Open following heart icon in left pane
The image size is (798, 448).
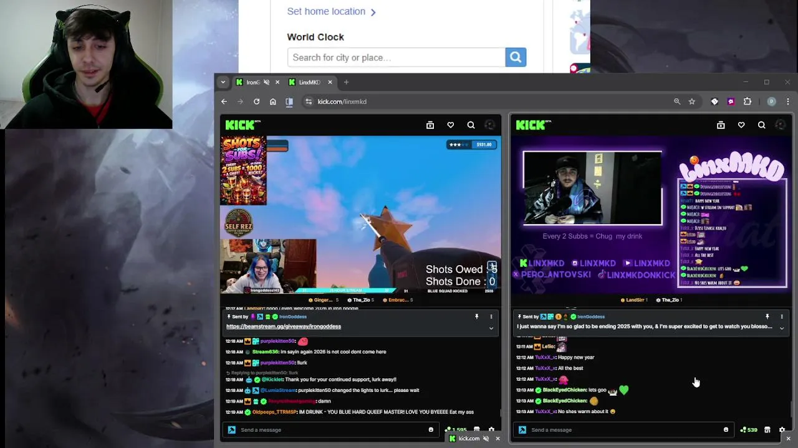pos(451,125)
